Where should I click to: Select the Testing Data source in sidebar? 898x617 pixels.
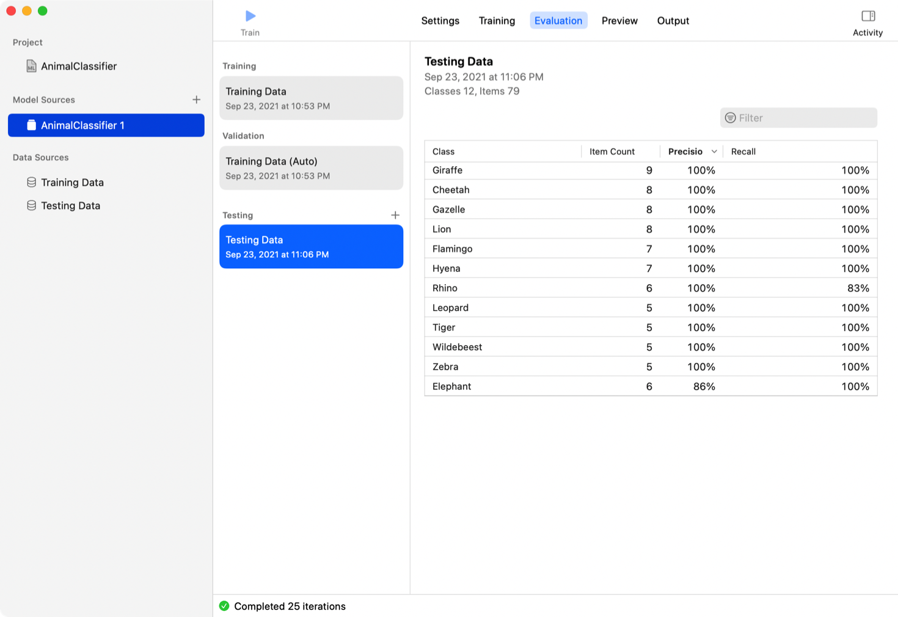point(70,206)
